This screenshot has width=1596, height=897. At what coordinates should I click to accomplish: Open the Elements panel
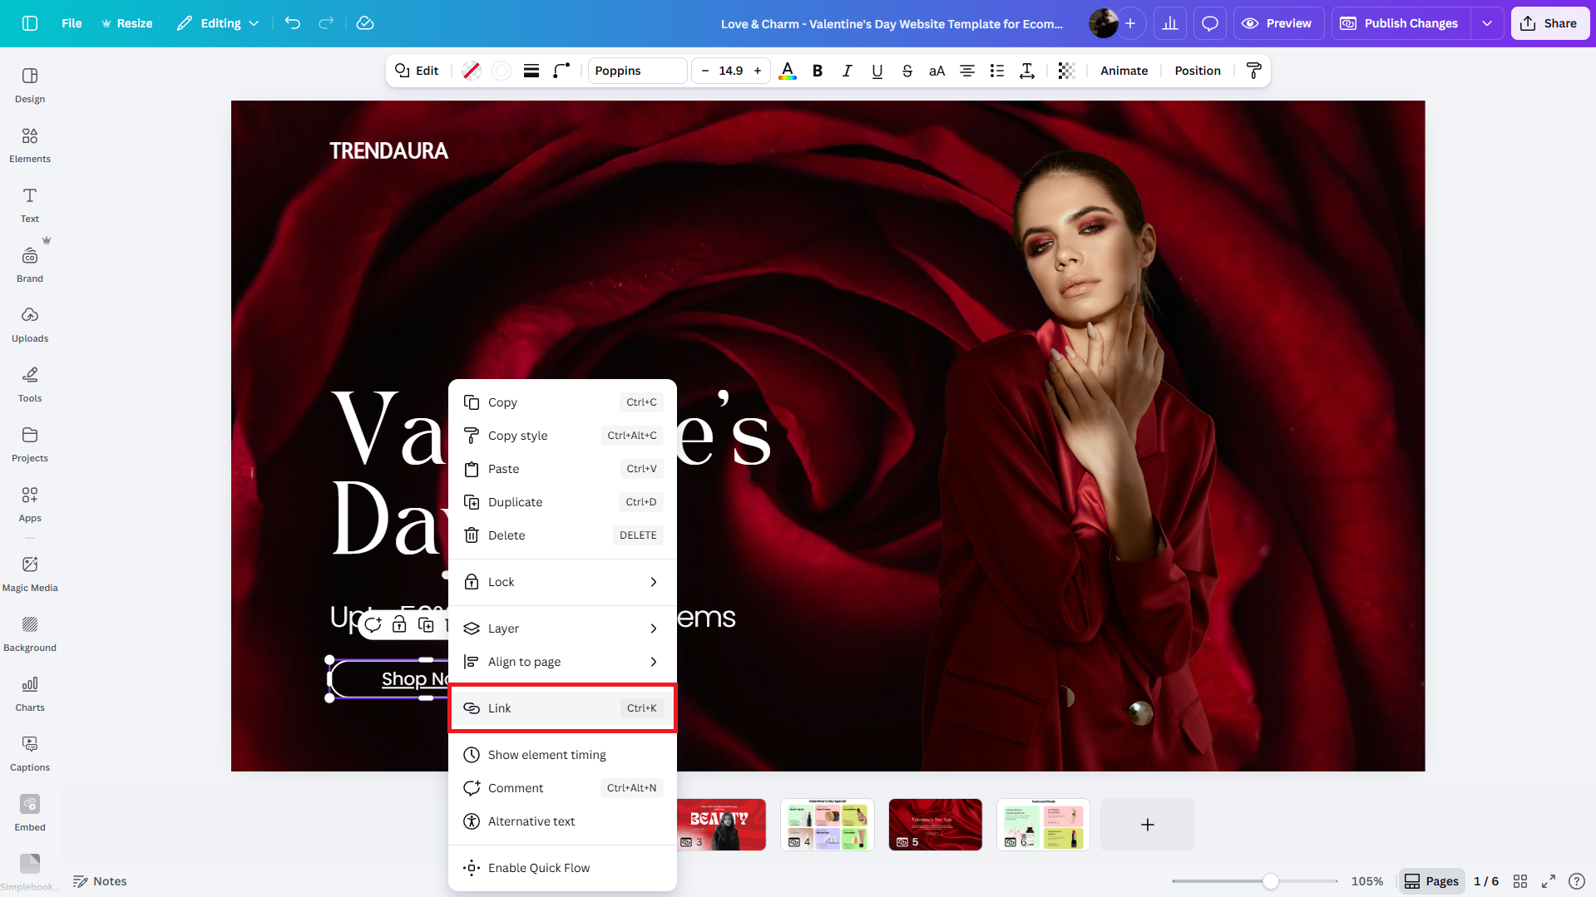click(x=29, y=144)
